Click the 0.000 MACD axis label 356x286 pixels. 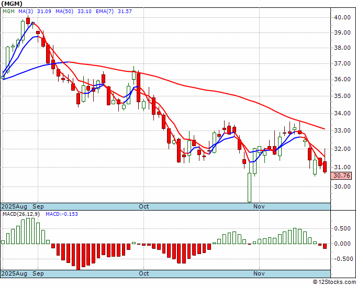(x=342, y=244)
